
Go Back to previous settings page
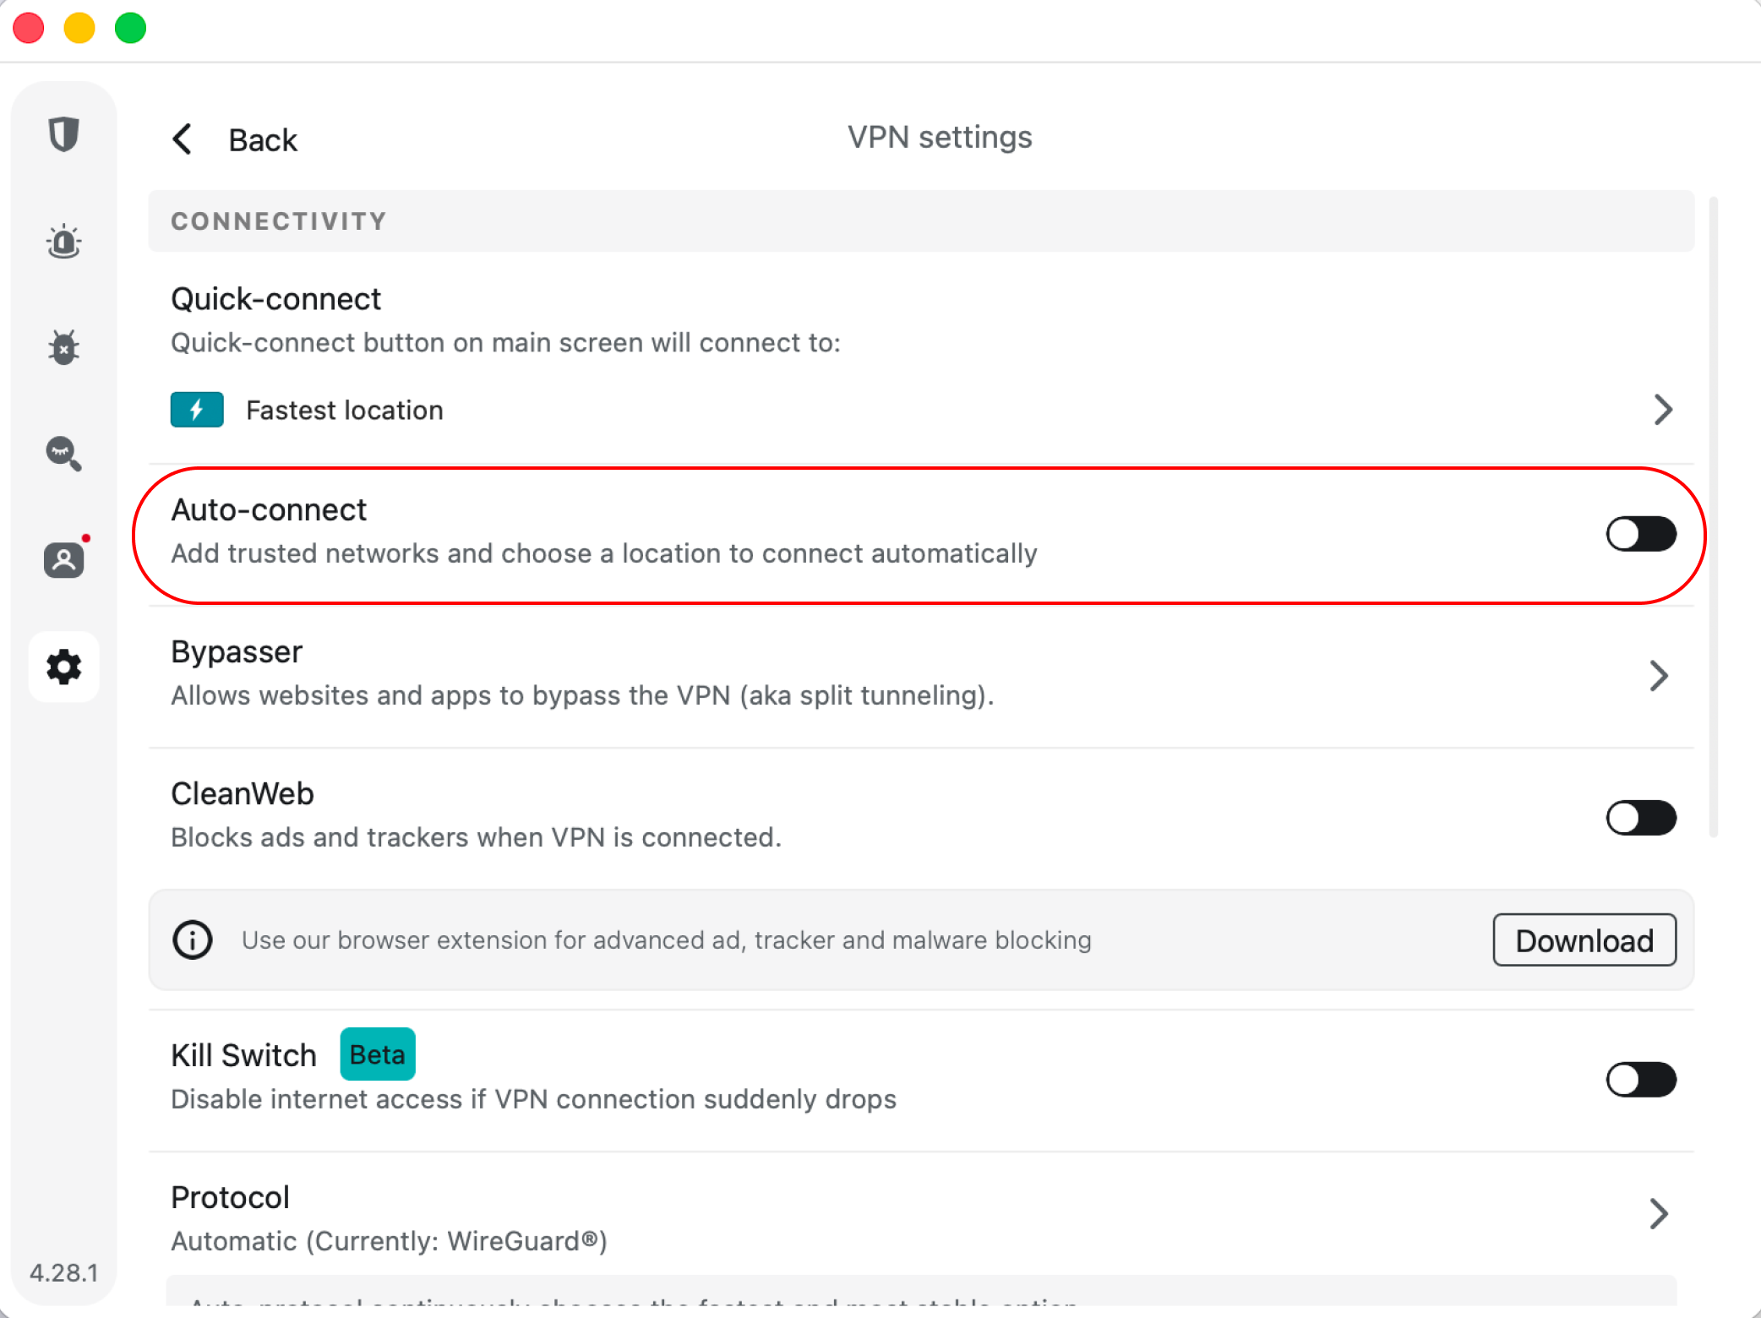point(234,139)
